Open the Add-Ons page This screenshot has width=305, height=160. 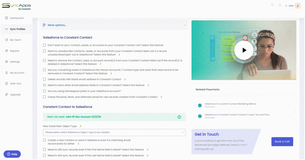pos(16,84)
